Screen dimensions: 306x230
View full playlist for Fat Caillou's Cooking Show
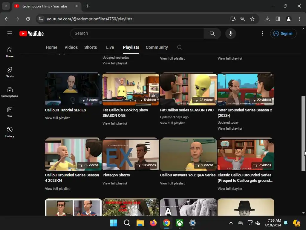point(115,123)
